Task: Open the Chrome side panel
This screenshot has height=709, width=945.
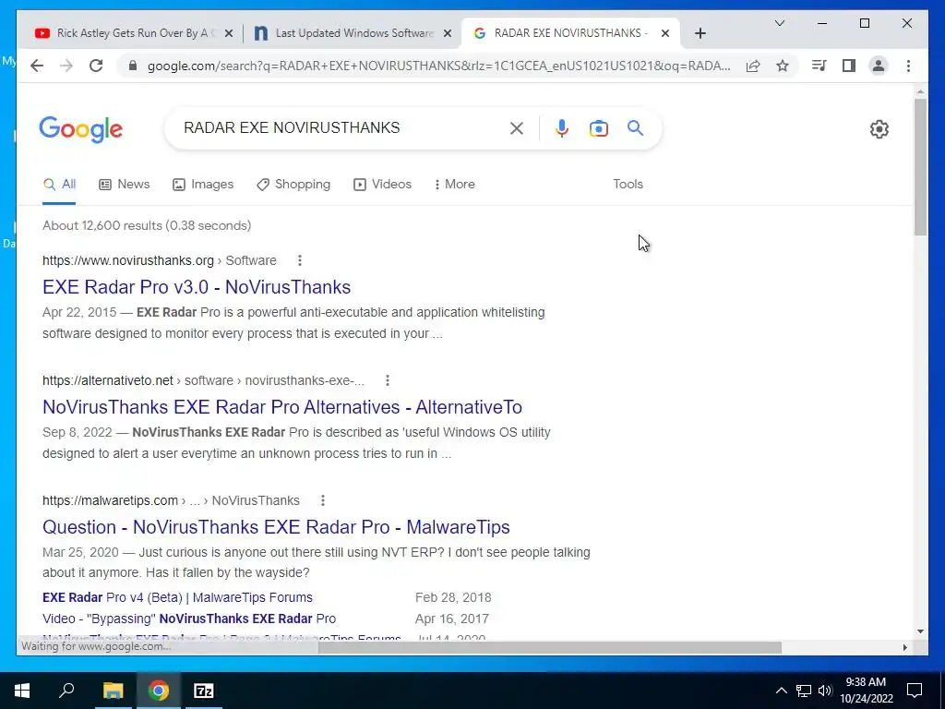Action: pos(849,66)
